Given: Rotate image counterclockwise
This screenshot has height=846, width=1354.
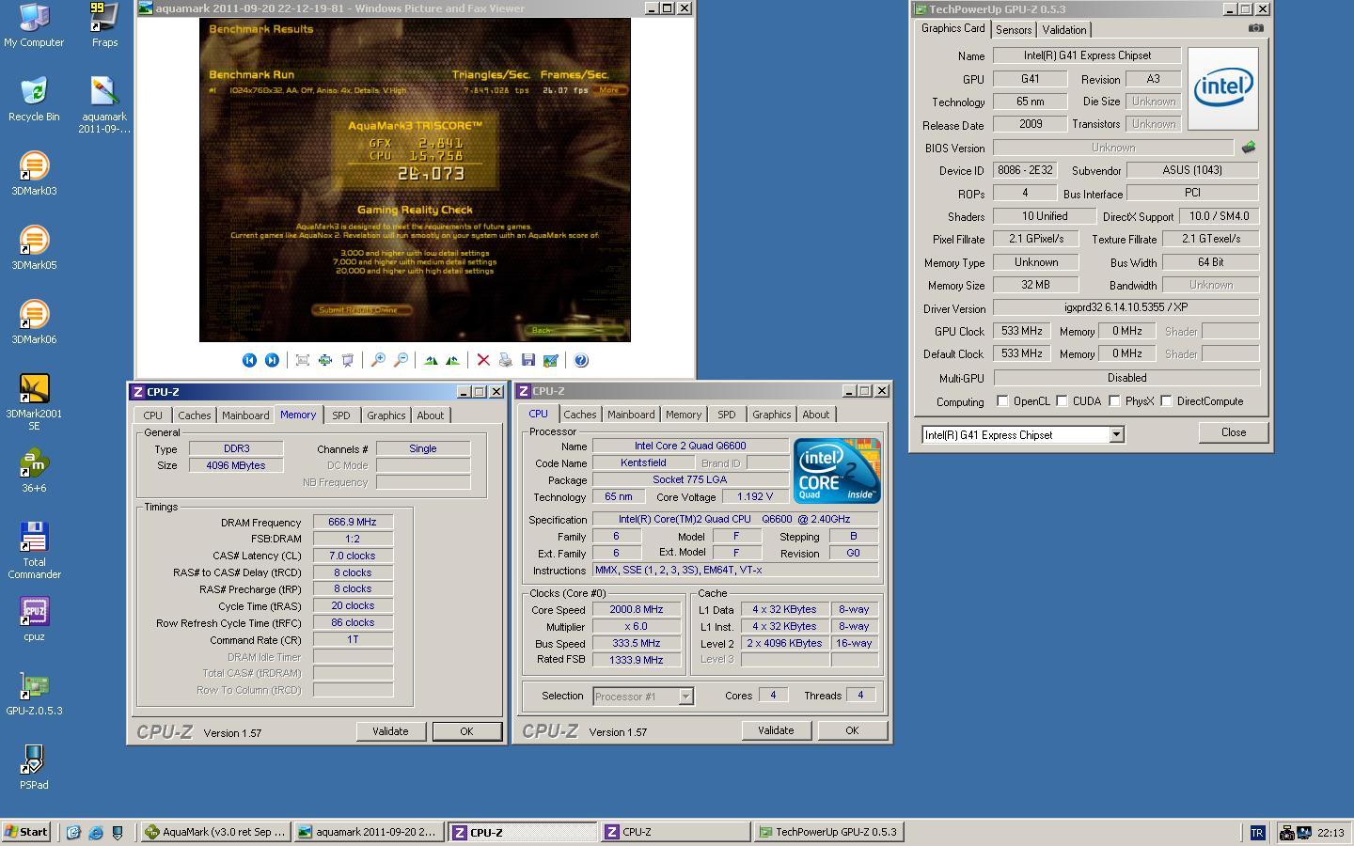Looking at the screenshot, I should [453, 360].
